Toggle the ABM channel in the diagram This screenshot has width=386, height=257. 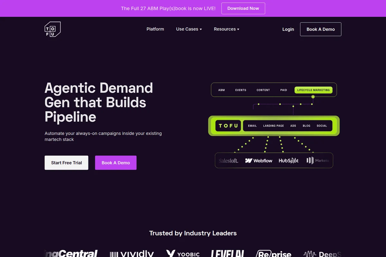coord(221,90)
